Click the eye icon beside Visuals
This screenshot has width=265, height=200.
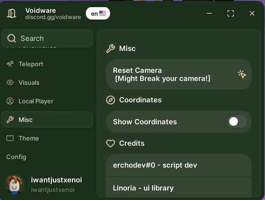(10, 82)
